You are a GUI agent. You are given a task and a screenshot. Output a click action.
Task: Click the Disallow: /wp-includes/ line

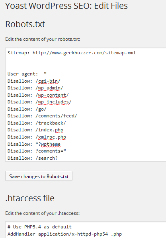tap(39, 102)
